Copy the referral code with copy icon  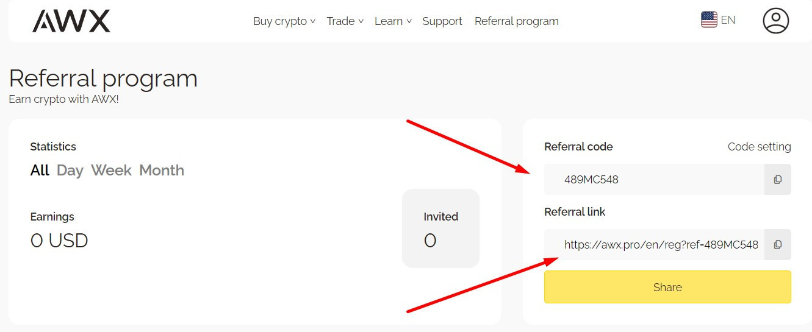(x=777, y=180)
